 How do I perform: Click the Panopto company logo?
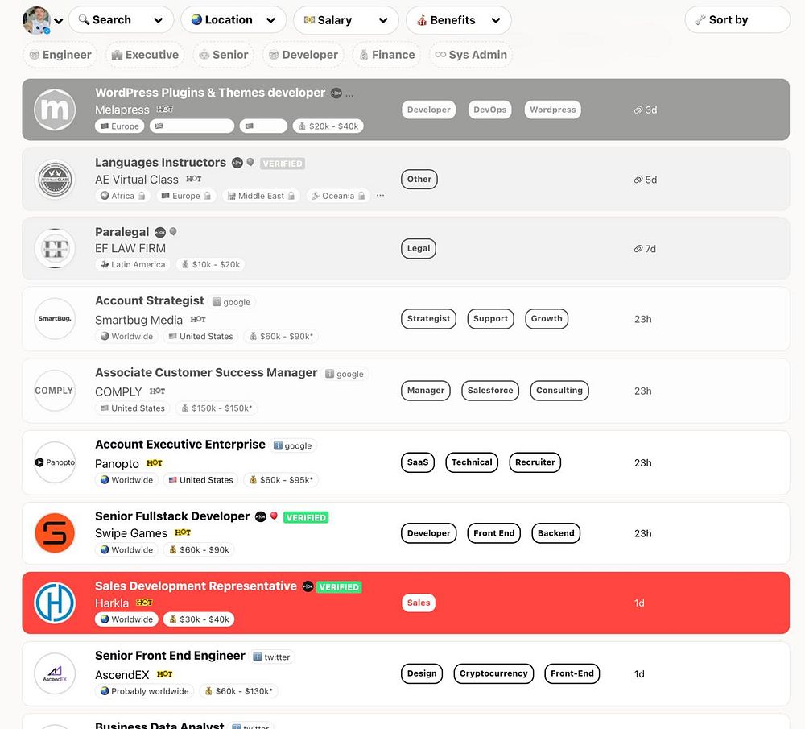(55, 462)
